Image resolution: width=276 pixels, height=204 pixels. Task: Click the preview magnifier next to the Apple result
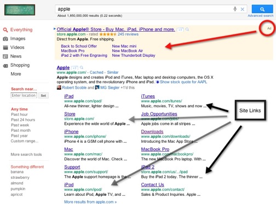click(82, 68)
